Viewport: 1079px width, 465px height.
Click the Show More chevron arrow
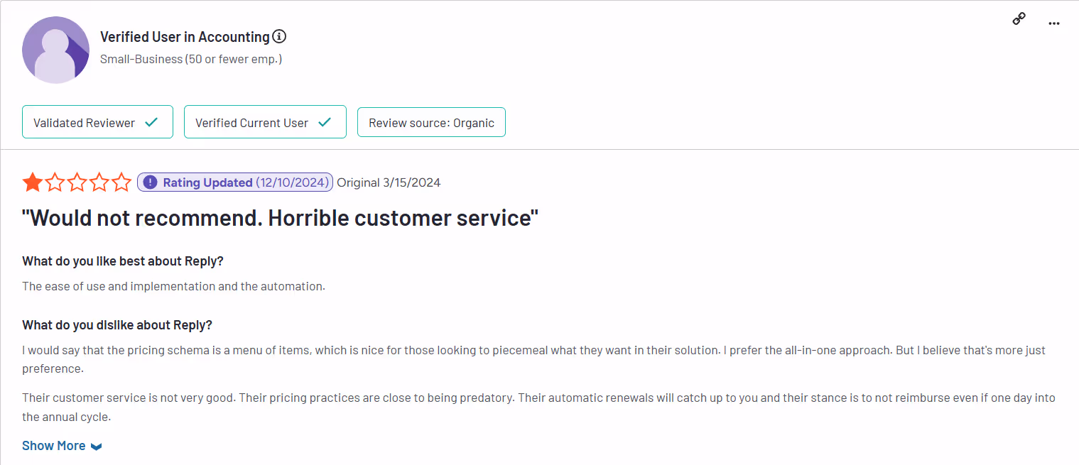[97, 446]
